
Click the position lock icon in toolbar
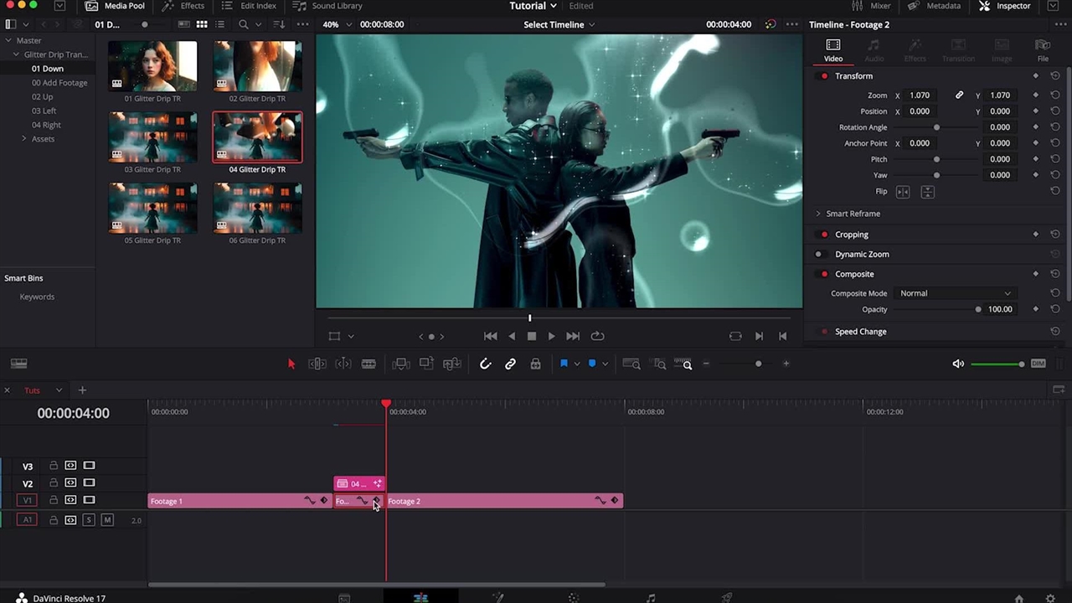pyautogui.click(x=535, y=363)
